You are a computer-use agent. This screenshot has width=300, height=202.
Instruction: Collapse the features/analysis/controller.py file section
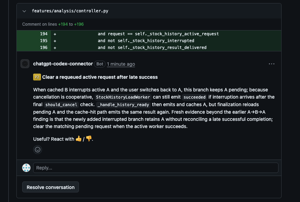point(24,11)
